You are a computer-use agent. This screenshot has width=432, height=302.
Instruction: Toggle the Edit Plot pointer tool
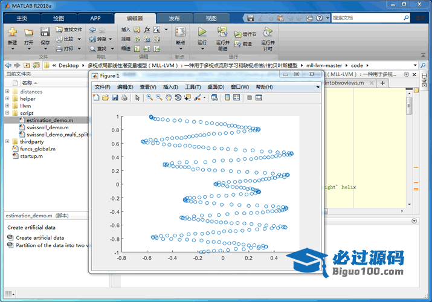coord(138,97)
